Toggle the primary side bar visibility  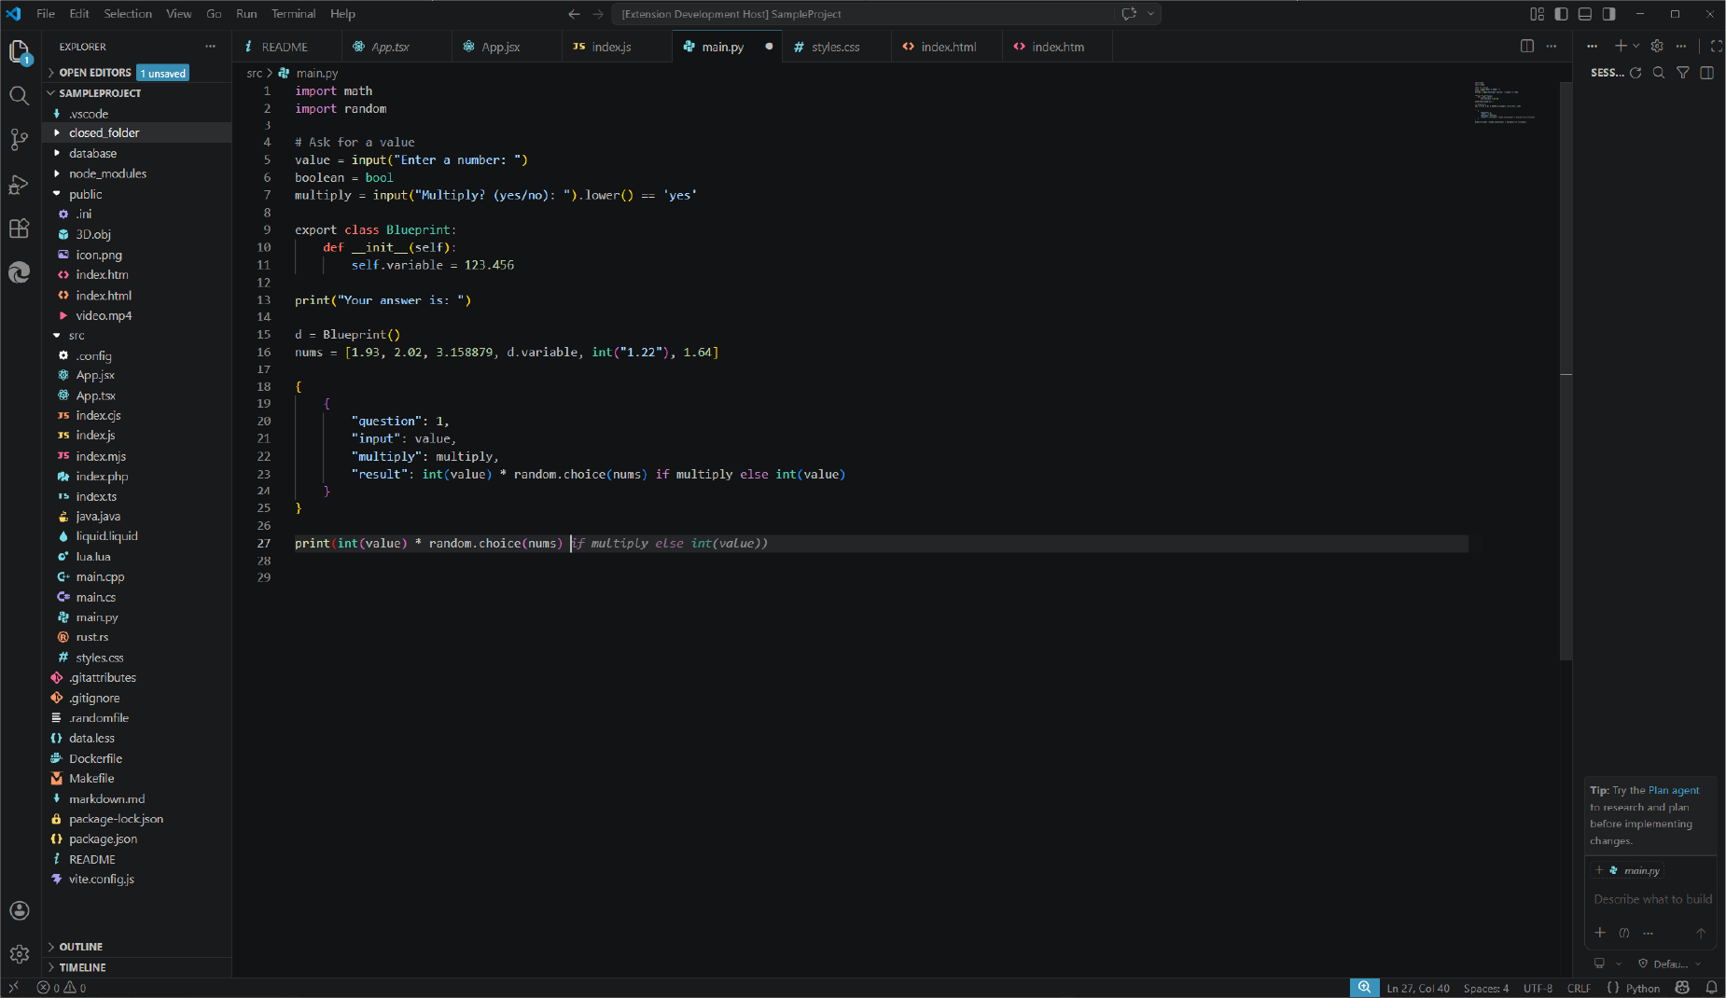click(x=1561, y=14)
